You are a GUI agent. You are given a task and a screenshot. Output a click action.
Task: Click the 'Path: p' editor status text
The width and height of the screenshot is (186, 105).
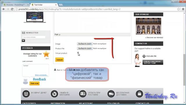tap(58, 34)
